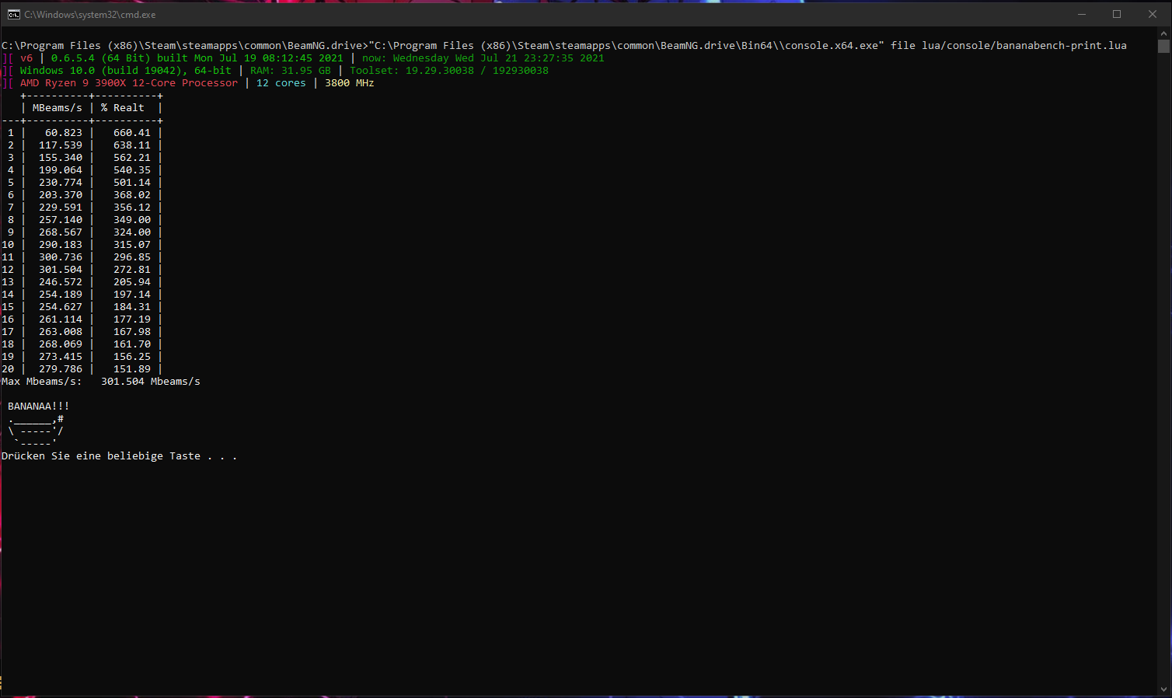This screenshot has width=1172, height=698.
Task: Click the vertical scrollbar thumb
Action: tap(1163, 46)
